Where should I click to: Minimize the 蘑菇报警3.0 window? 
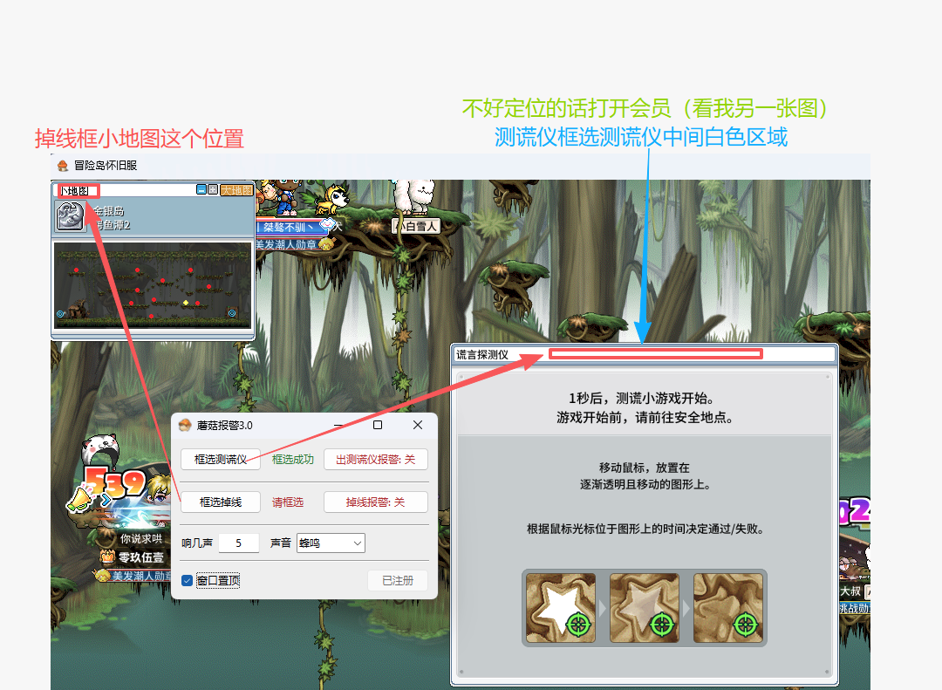338,425
